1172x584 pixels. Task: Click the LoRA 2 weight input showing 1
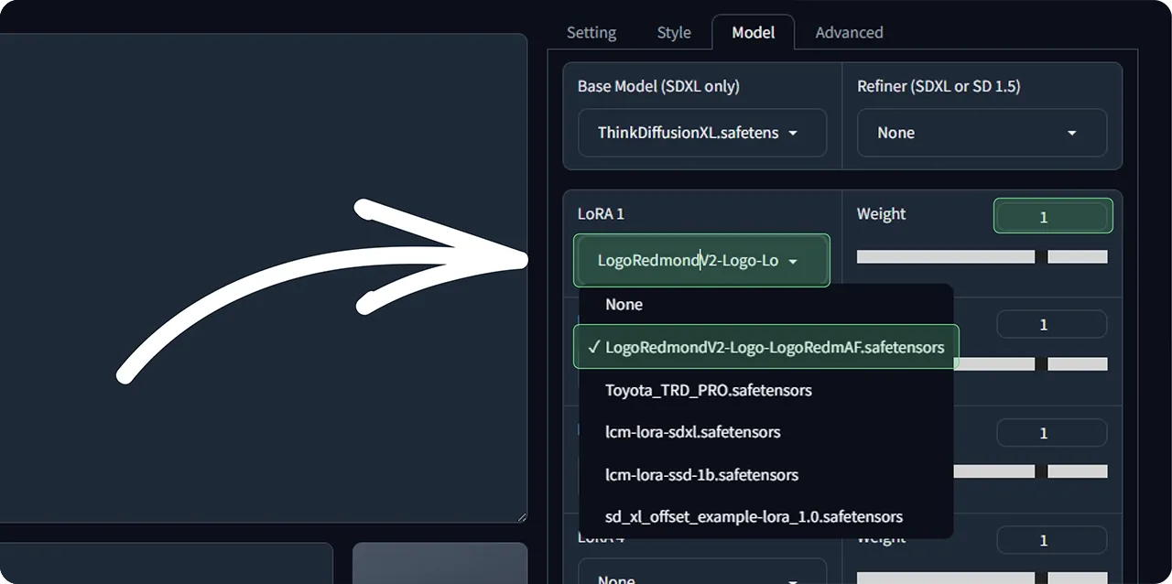point(1051,324)
